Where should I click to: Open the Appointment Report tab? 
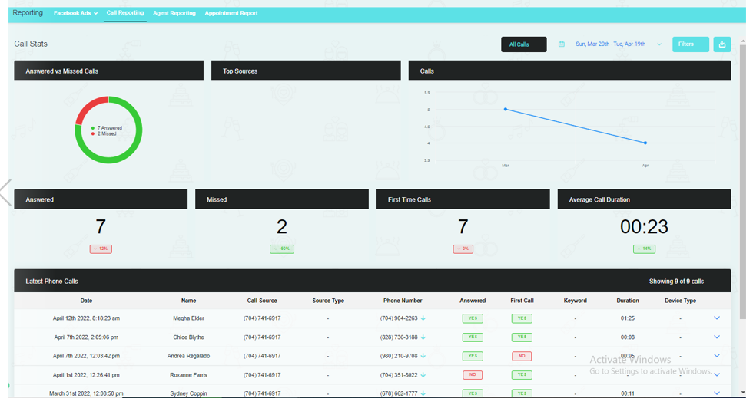coord(231,13)
